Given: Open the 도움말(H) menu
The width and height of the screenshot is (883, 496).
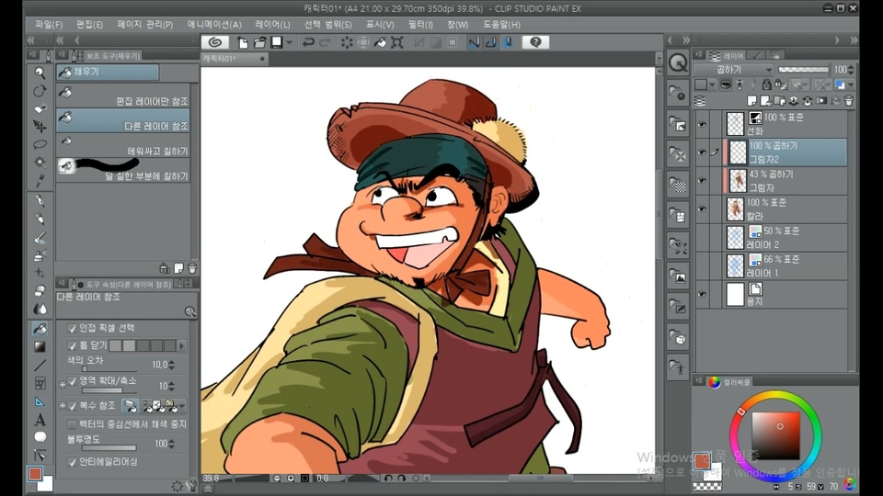Looking at the screenshot, I should pos(501,25).
